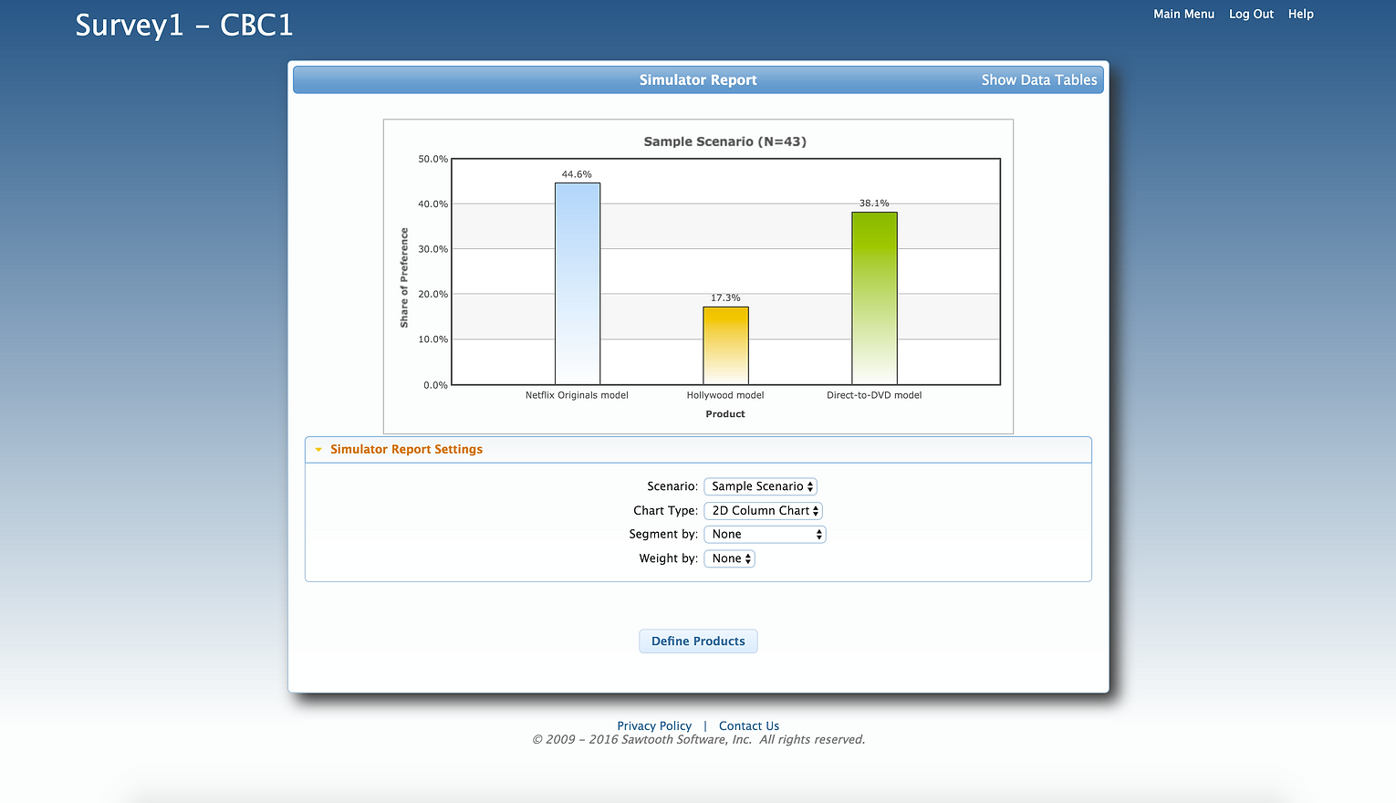Viewport: 1396px width, 803px height.
Task: Click the Define Products button
Action: click(x=698, y=641)
